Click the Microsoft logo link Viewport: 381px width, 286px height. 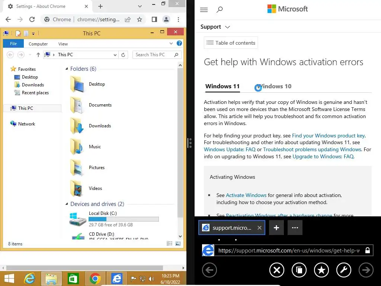288,9
